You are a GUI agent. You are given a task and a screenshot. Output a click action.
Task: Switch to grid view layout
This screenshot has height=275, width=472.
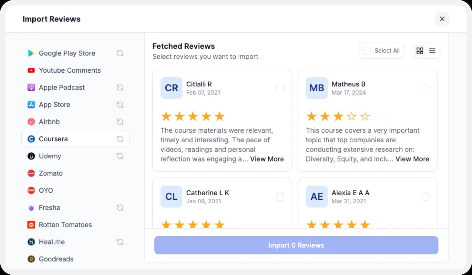tap(420, 50)
